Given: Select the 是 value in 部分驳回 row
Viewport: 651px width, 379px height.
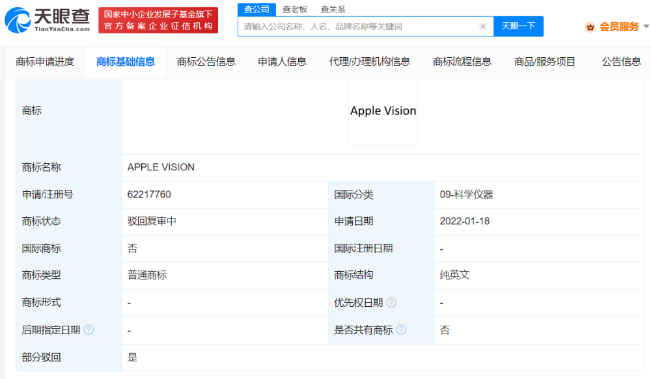Looking at the screenshot, I should pyautogui.click(x=132, y=358).
